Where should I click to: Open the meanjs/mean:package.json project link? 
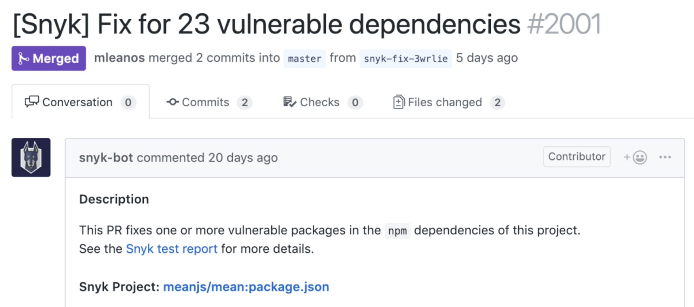coord(246,287)
